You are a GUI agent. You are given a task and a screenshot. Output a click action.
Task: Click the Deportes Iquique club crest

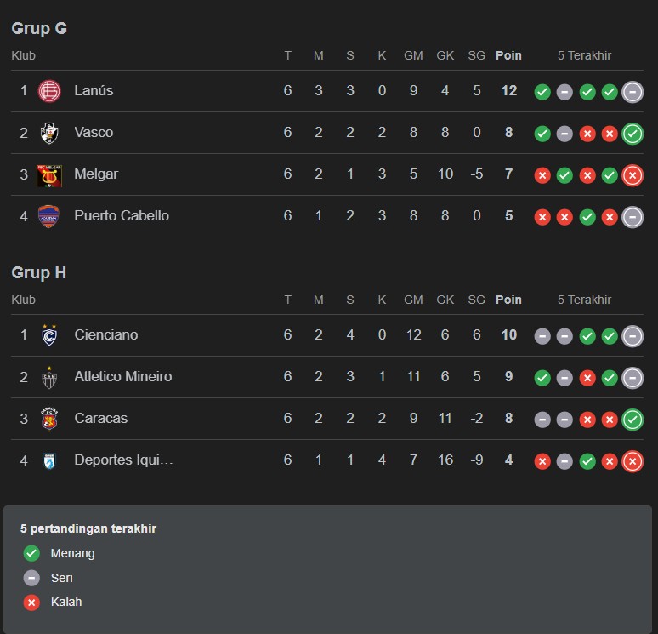[x=49, y=460]
